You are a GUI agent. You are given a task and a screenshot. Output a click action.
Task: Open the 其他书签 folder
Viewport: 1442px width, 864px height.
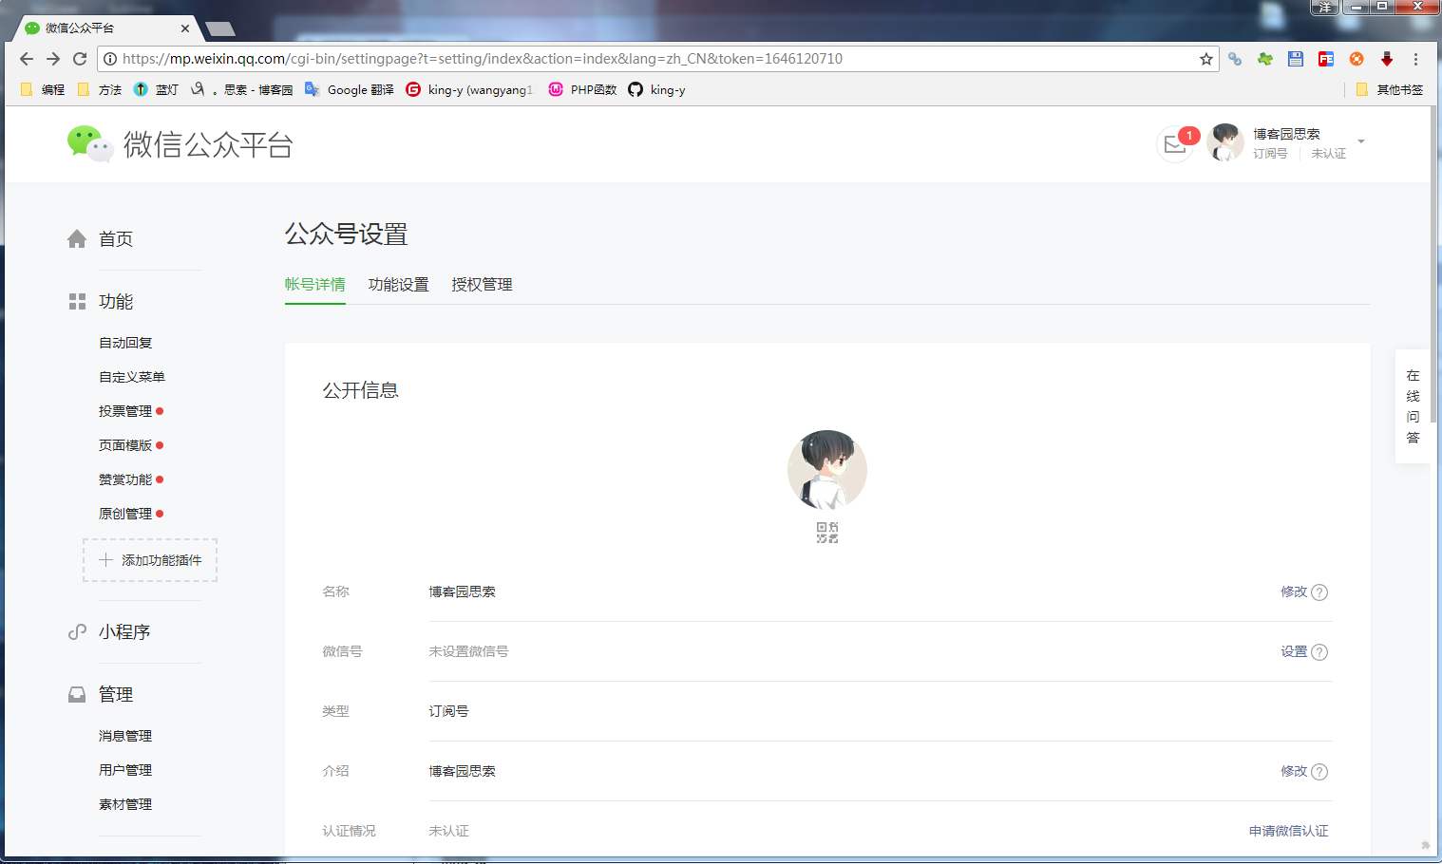pos(1390,89)
